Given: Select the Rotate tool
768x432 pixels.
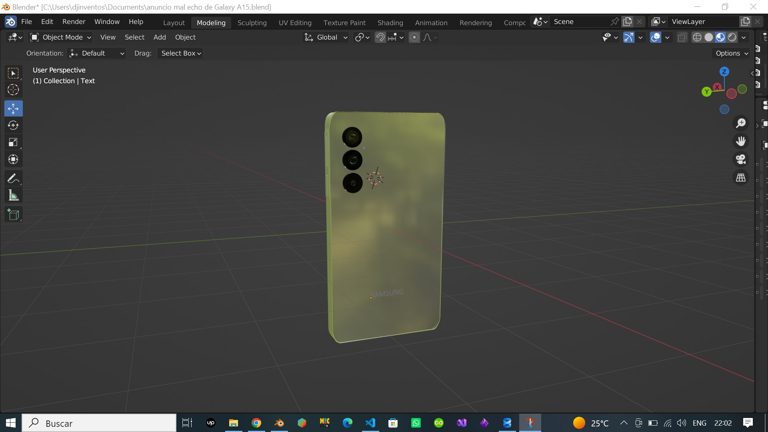Looking at the screenshot, I should (x=13, y=126).
